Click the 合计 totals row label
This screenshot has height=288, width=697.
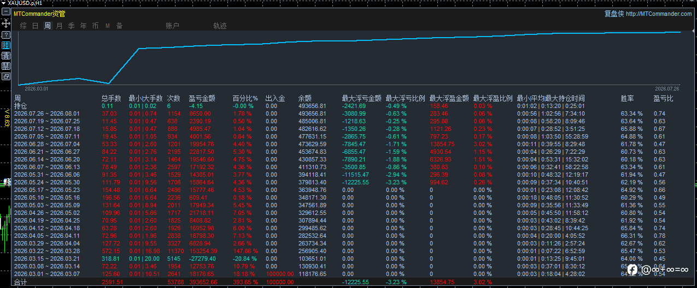(20, 282)
